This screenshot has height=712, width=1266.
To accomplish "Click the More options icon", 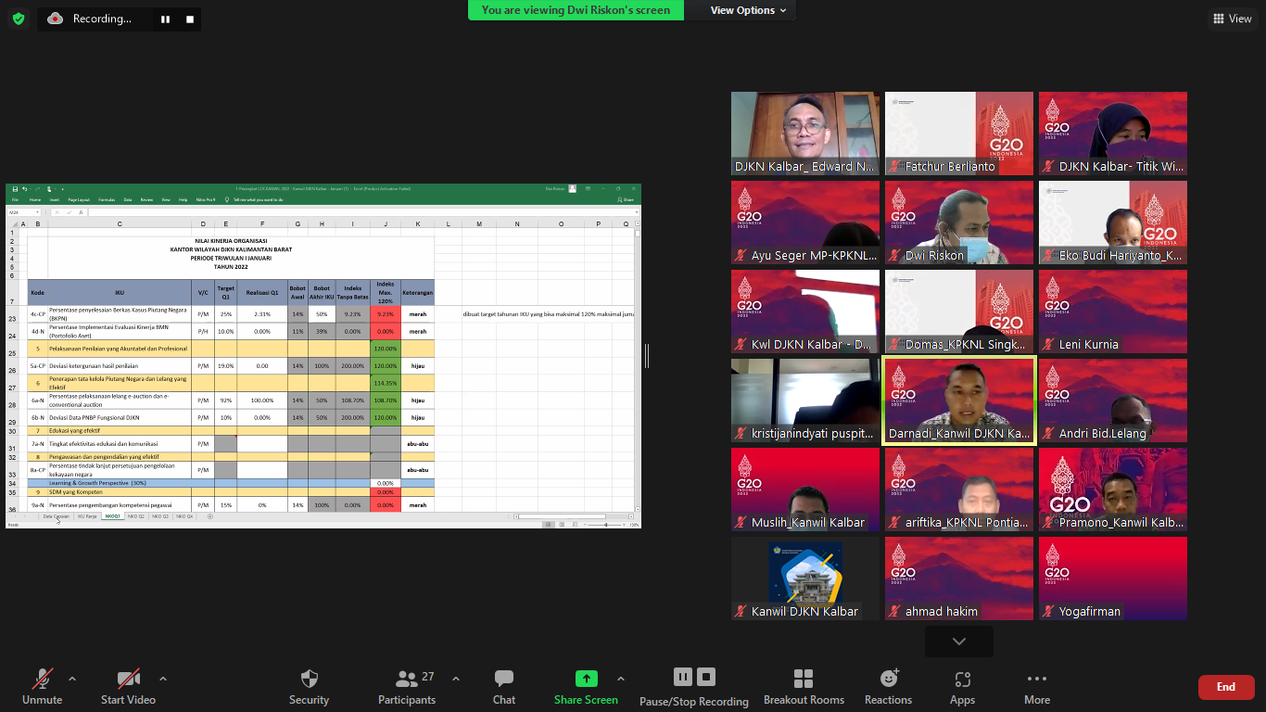I will [x=1036, y=679].
